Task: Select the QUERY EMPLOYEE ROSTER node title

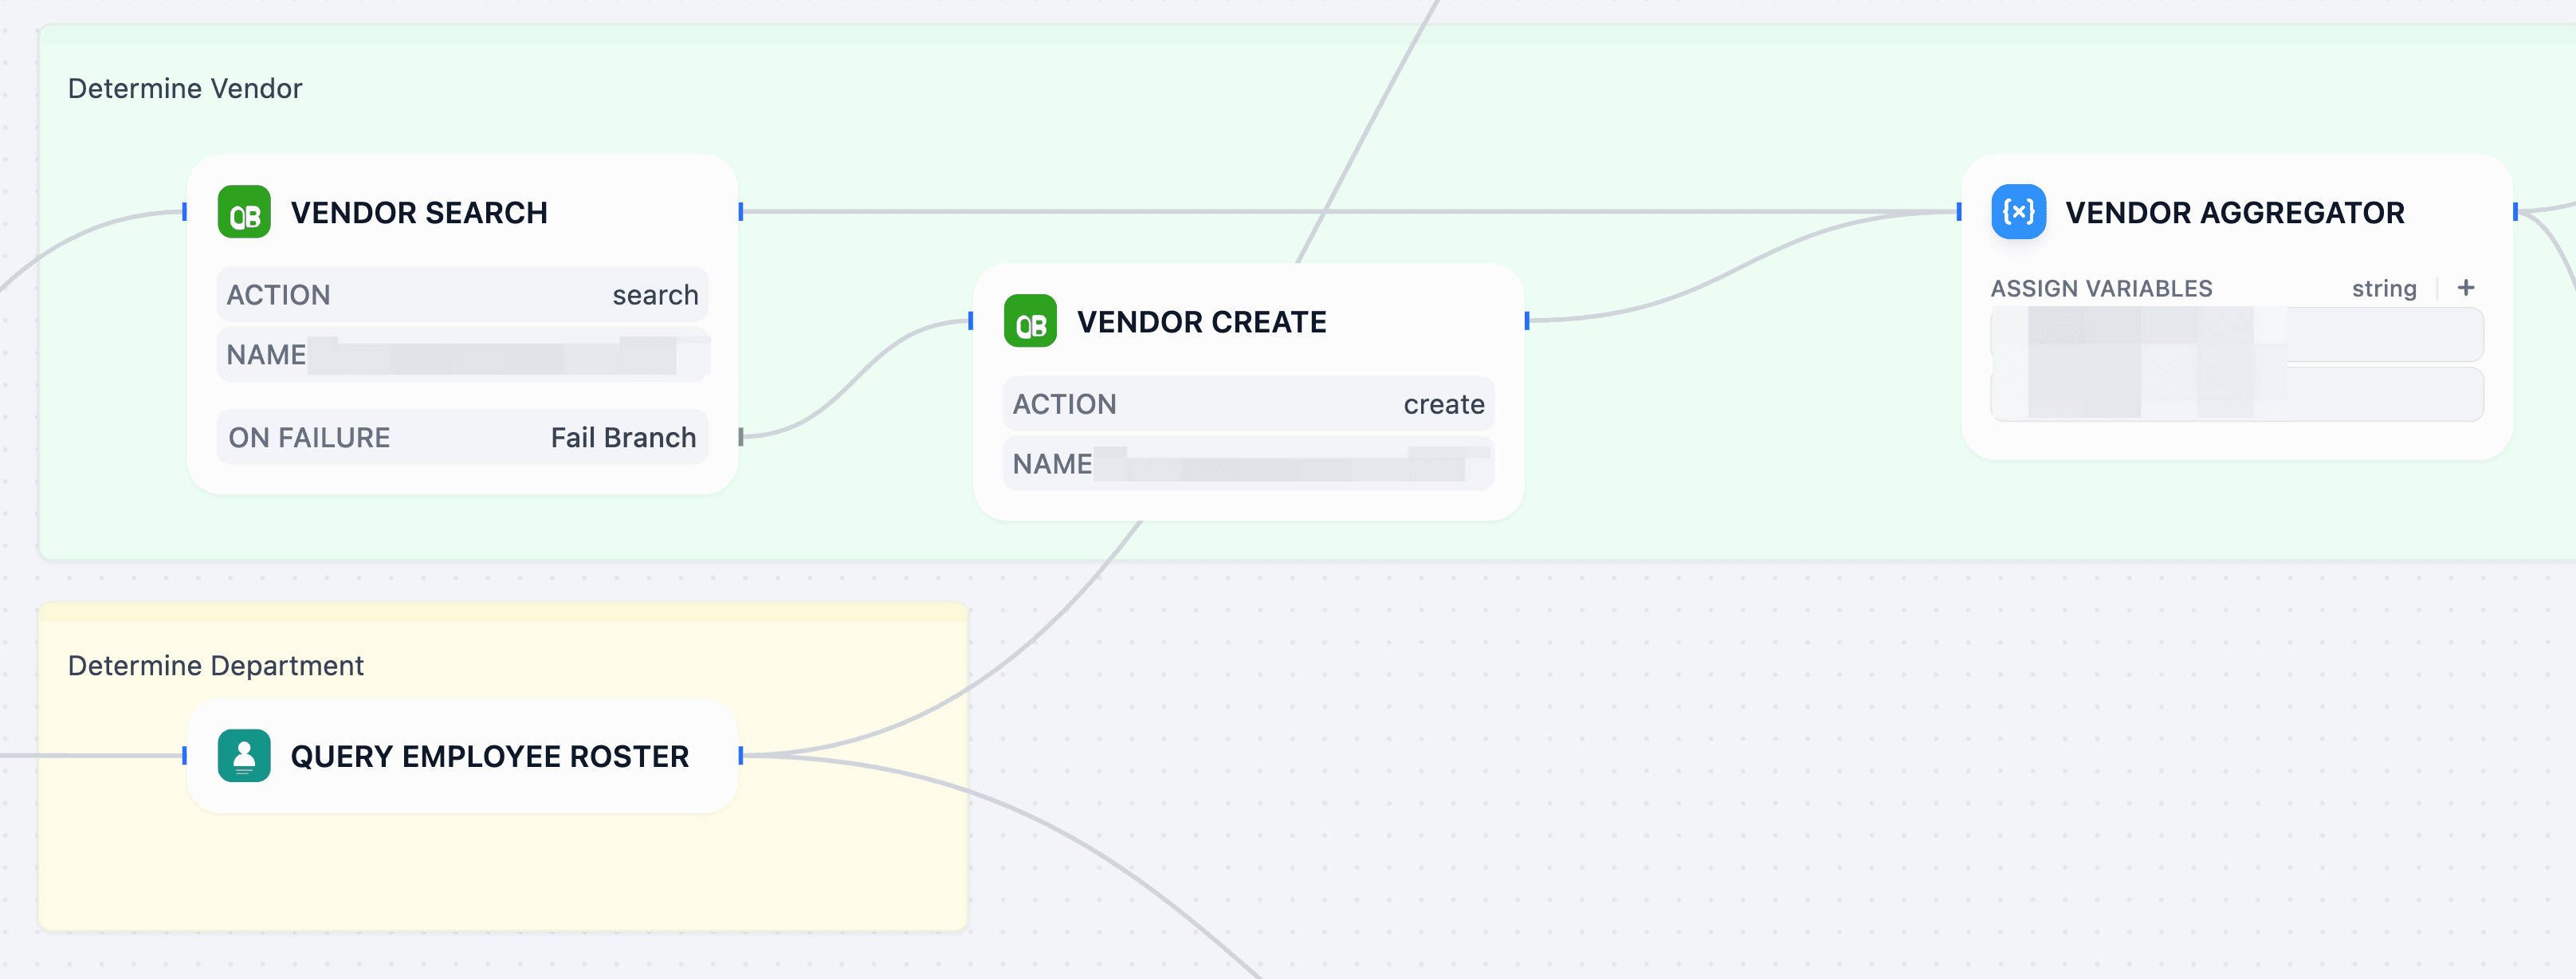Action: click(x=489, y=757)
